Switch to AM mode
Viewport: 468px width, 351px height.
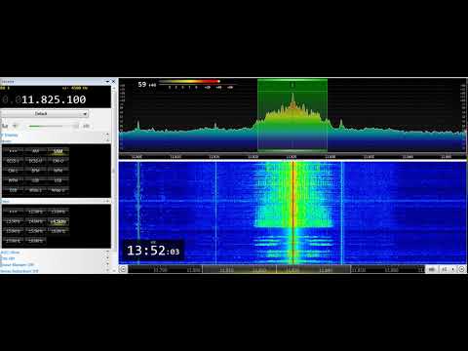coord(35,151)
